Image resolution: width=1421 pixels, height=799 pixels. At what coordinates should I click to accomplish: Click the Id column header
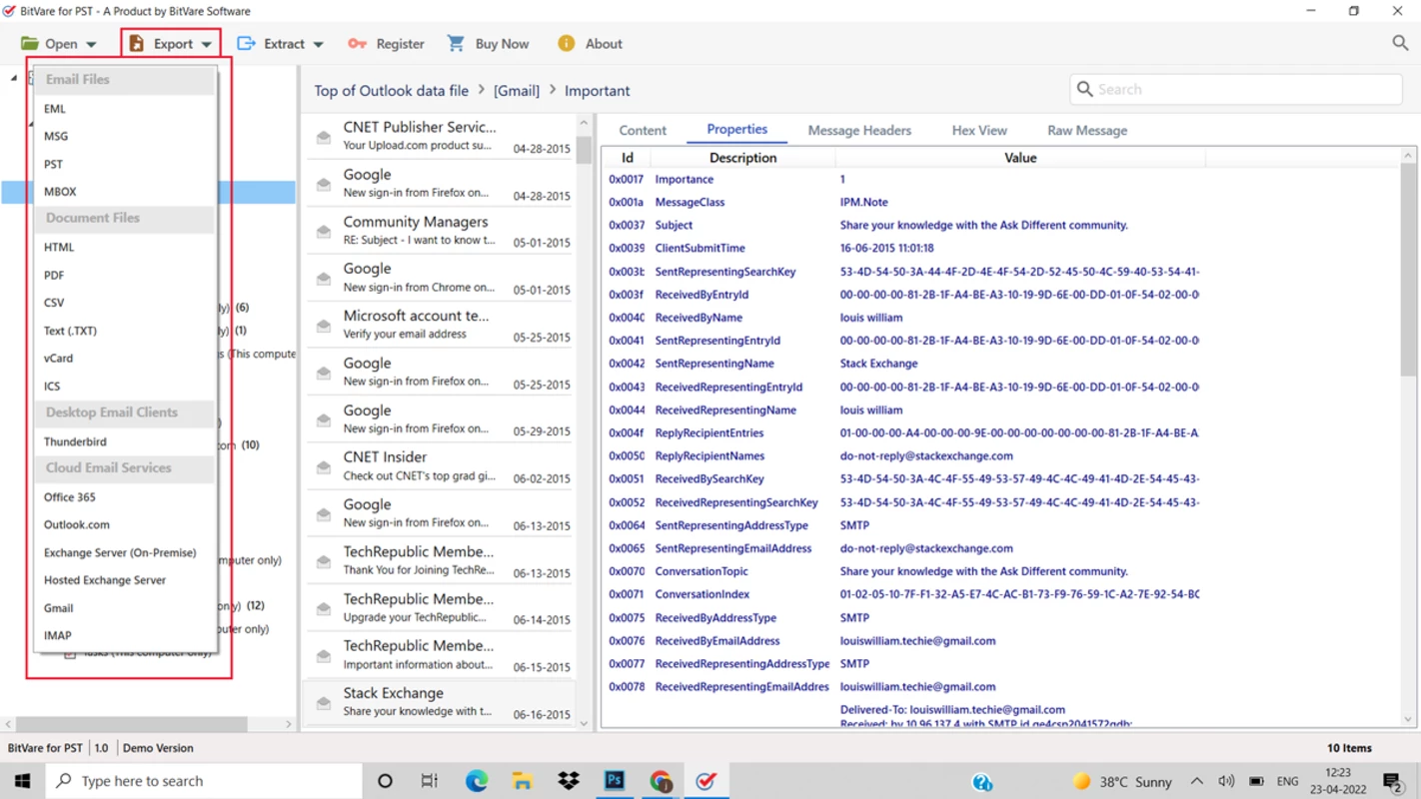tap(628, 158)
